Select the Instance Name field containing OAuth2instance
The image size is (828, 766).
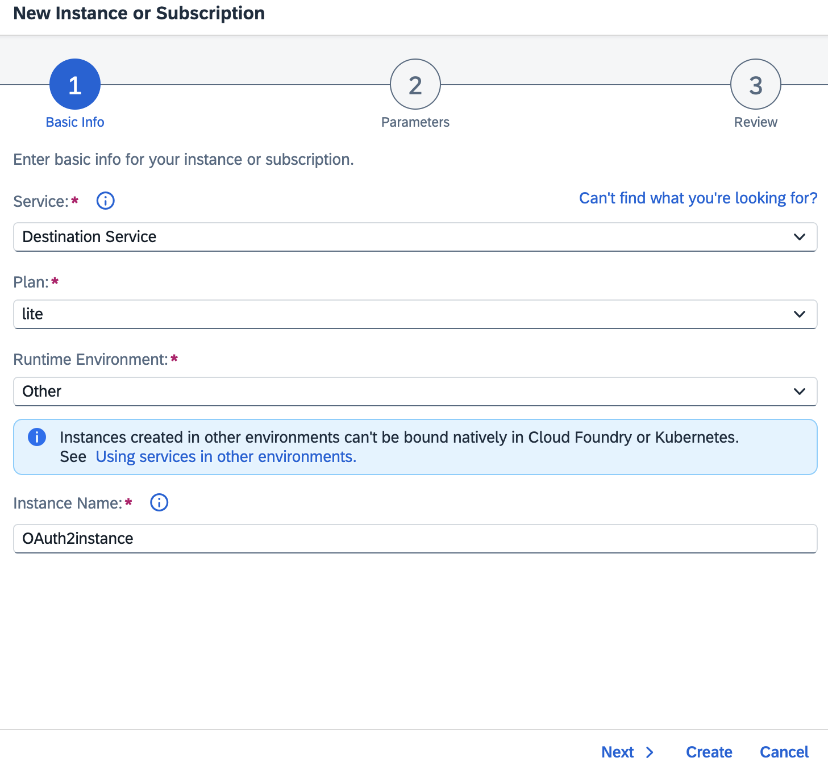pos(414,538)
